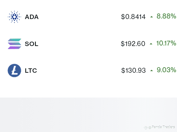
Task: Click the green up arrow beside 10.17%
Action: (x=151, y=44)
